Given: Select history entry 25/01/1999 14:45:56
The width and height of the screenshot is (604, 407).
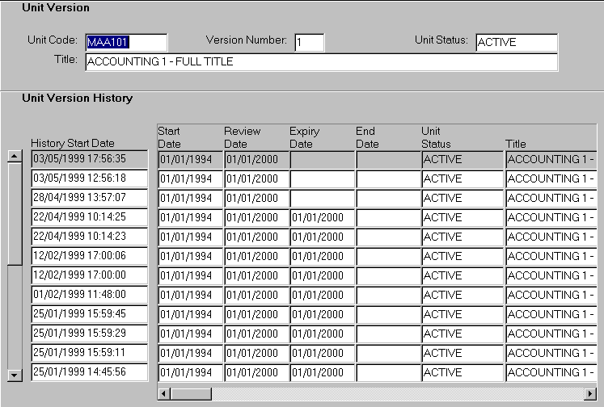Looking at the screenshot, I should [x=90, y=372].
